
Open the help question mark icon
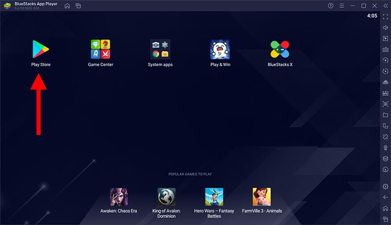pos(331,6)
